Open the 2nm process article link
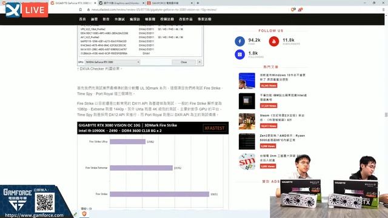Viewport: 388px width, 218px height. 278,158
